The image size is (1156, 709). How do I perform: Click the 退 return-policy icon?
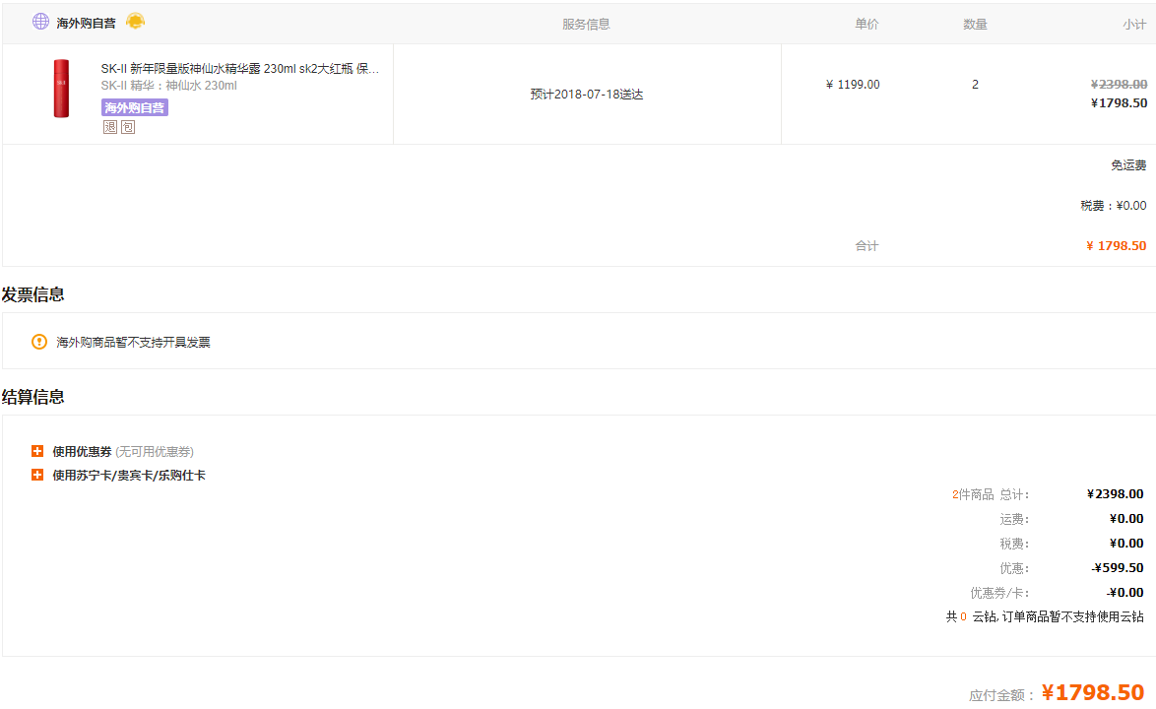[110, 127]
